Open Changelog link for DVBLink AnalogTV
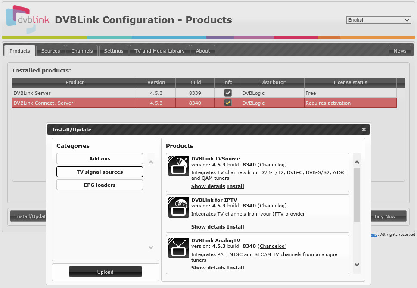The height and width of the screenshot is (288, 417). (272, 246)
